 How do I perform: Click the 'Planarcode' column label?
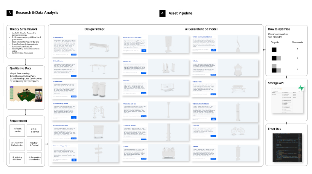297,43
